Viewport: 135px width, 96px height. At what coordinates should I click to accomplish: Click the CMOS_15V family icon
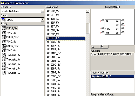(x=4, y=46)
